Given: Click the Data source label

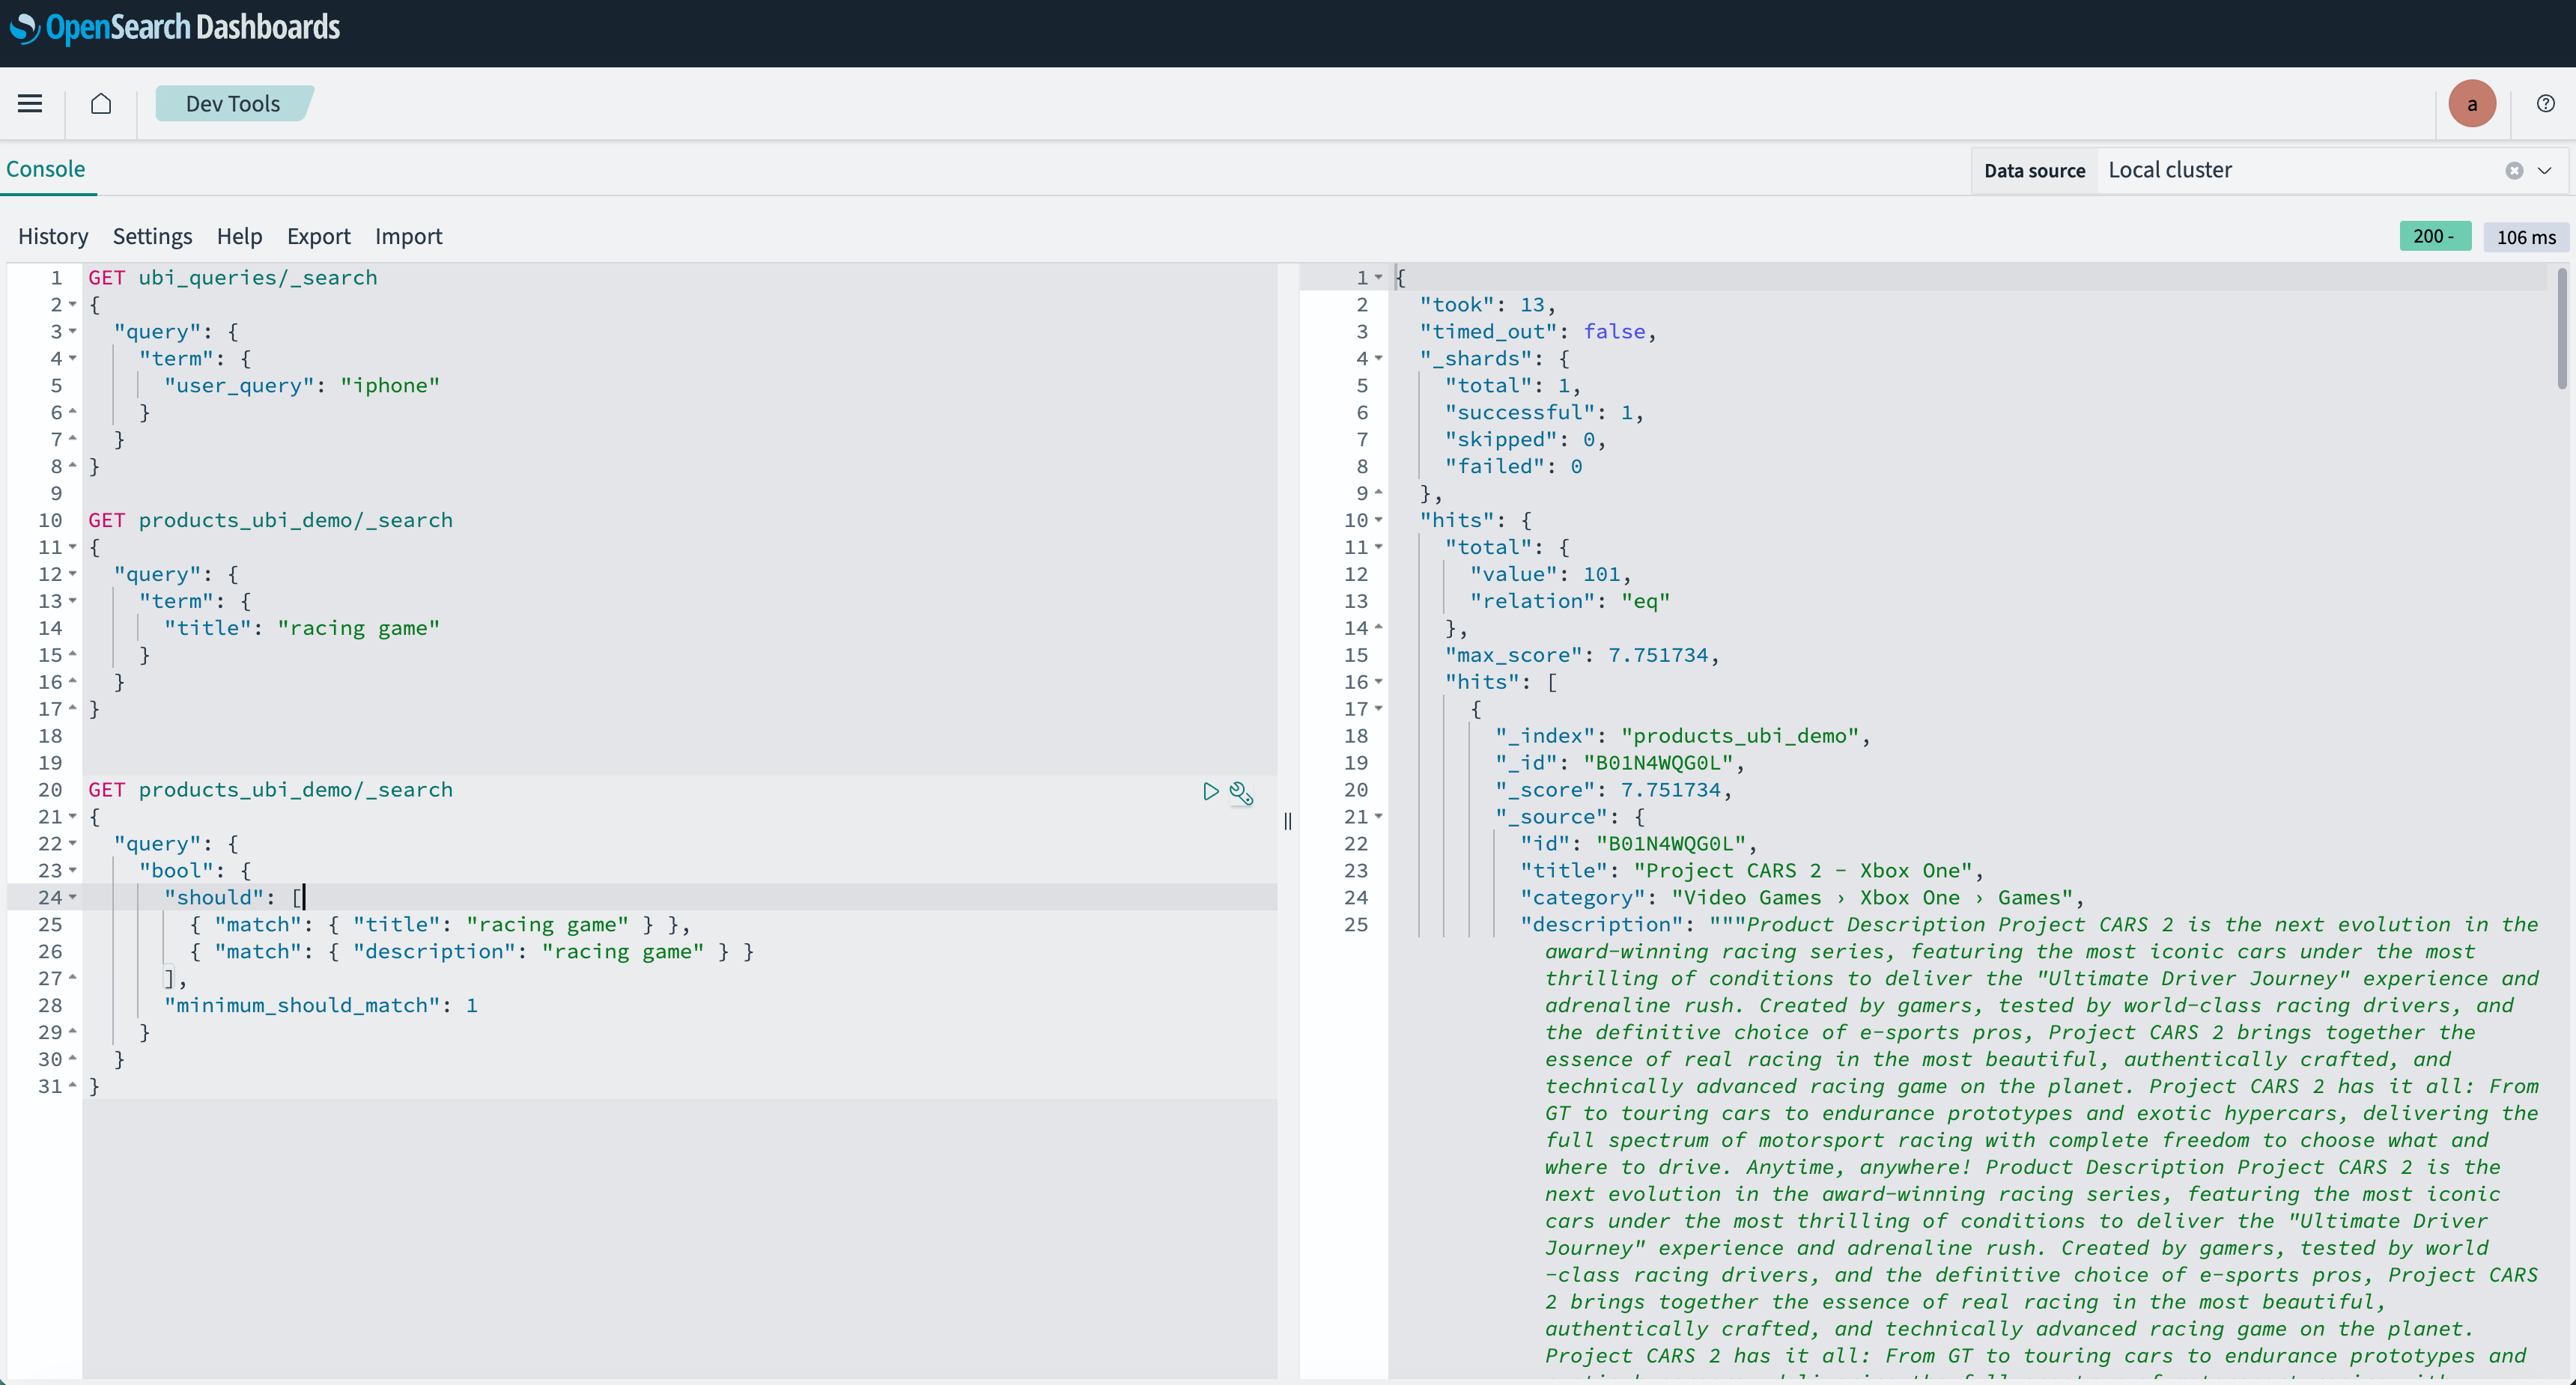Looking at the screenshot, I should click(2034, 171).
